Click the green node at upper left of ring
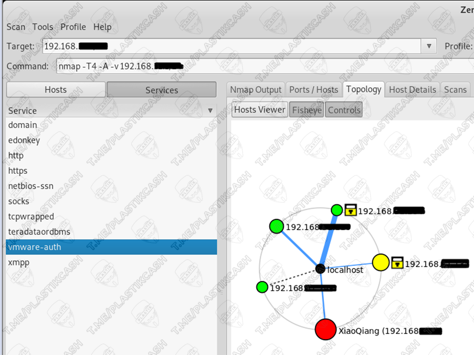 tap(276, 226)
